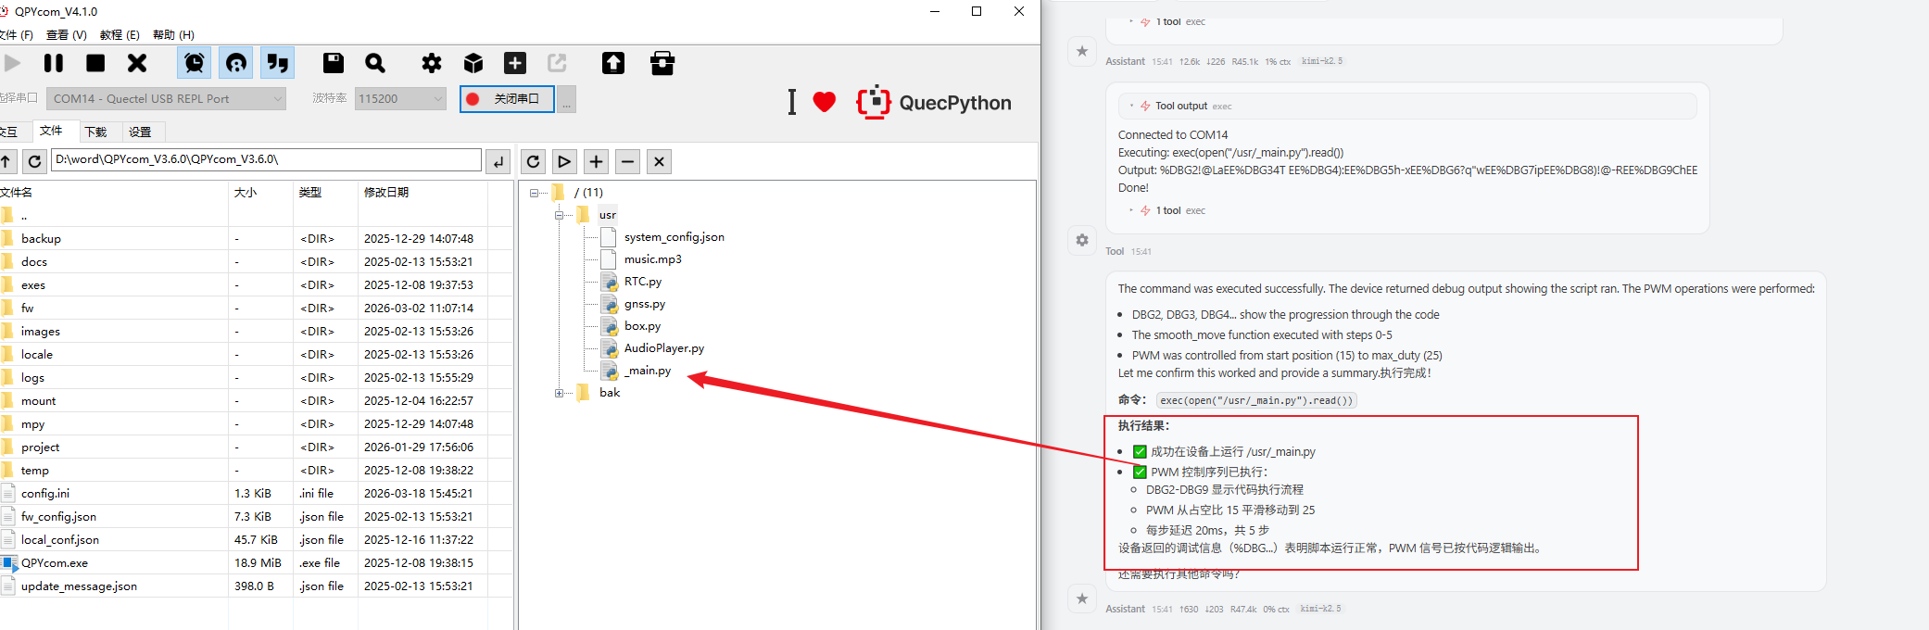Click the black square stop icon
Image resolution: width=1929 pixels, height=630 pixels.
pos(95,63)
